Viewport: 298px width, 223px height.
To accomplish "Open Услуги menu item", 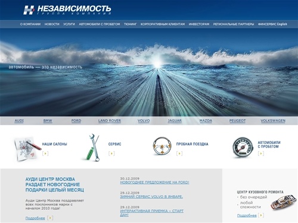I will click(x=69, y=24).
